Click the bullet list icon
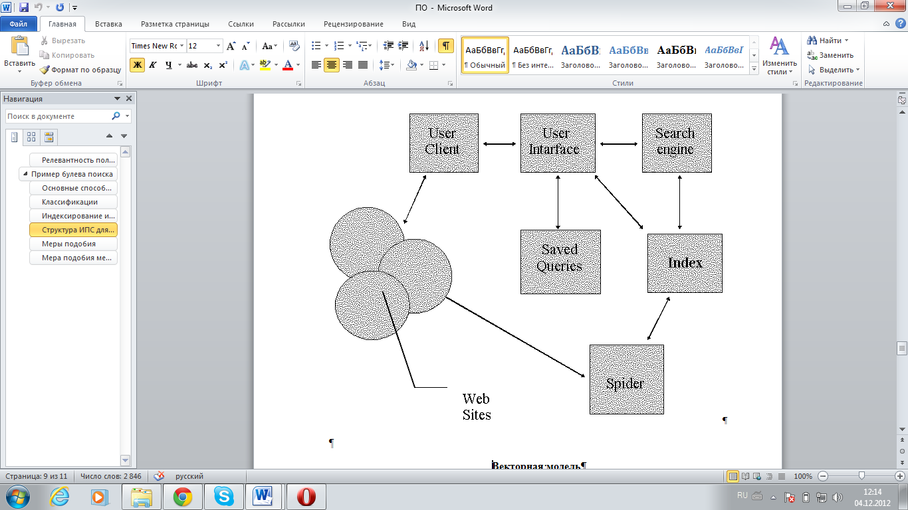Screen dimensions: 908x510 (x=316, y=46)
